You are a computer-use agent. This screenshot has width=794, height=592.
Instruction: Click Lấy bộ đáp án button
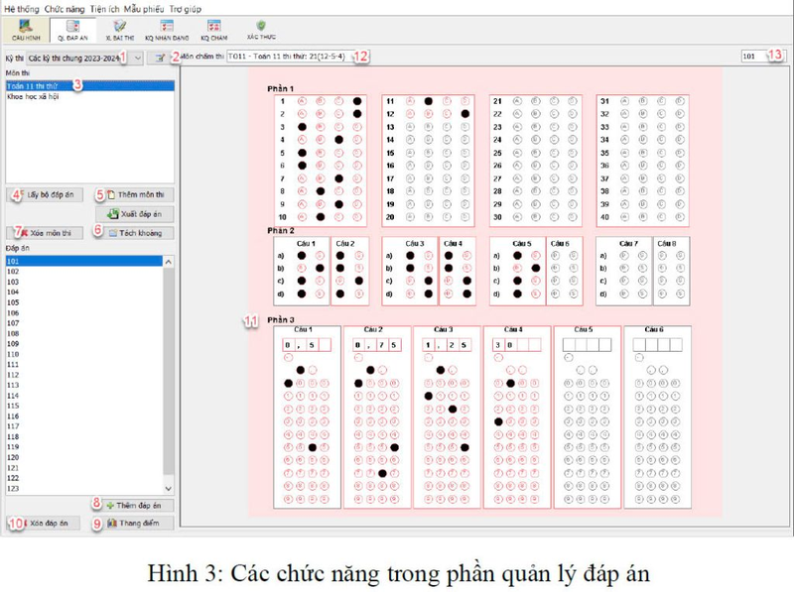(x=45, y=194)
